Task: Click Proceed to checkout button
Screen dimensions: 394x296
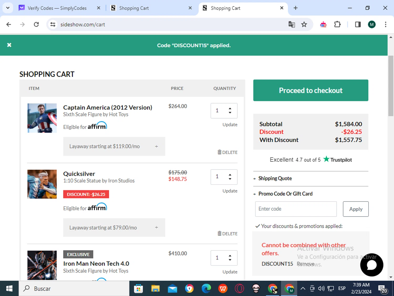Action: pos(311,90)
